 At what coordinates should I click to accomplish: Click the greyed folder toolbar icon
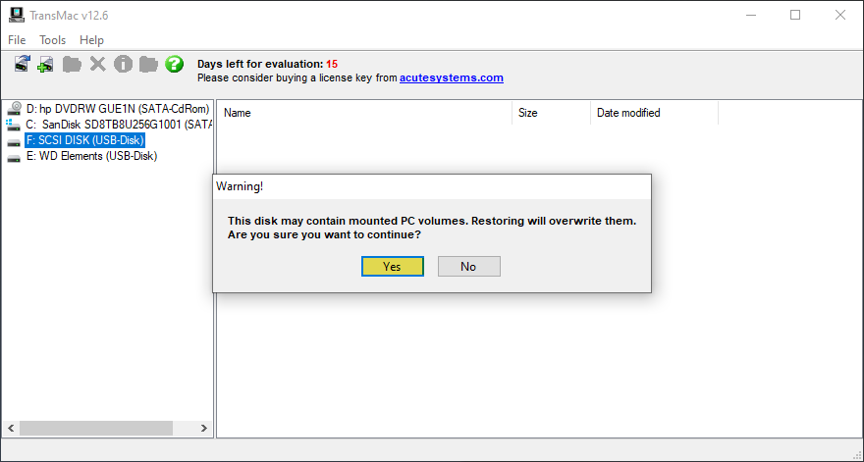72,64
